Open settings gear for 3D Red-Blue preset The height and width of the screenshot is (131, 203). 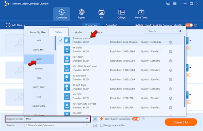(171, 79)
